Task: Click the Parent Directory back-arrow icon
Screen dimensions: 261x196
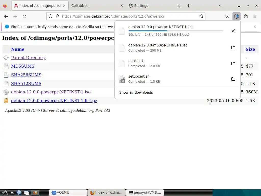Action: (x=6, y=58)
